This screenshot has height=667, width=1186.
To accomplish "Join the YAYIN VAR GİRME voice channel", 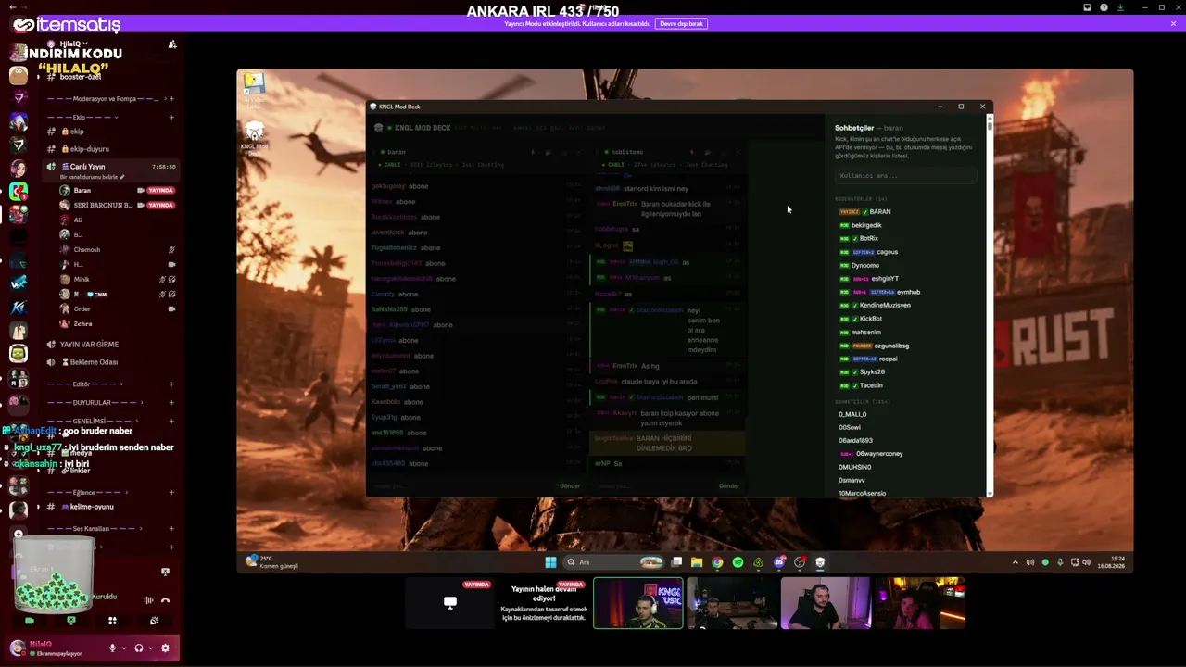I will coord(89,345).
